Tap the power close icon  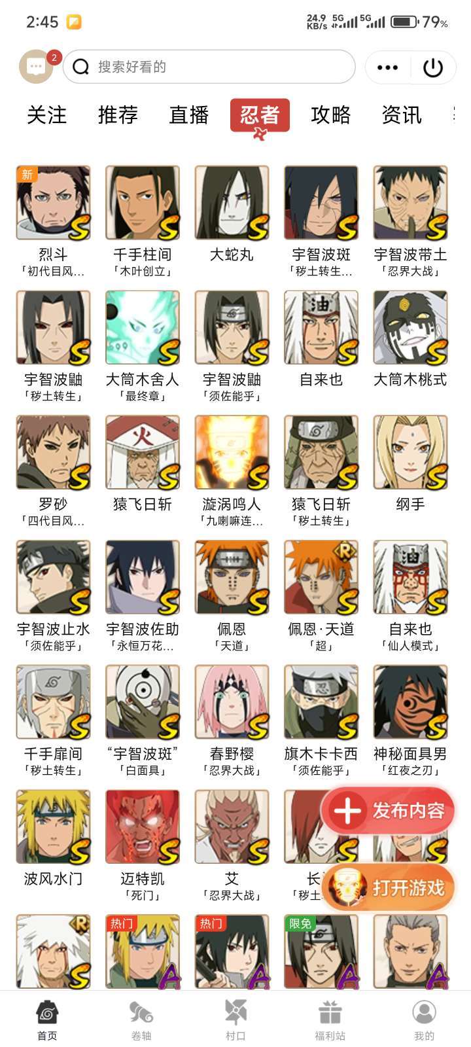tap(433, 67)
